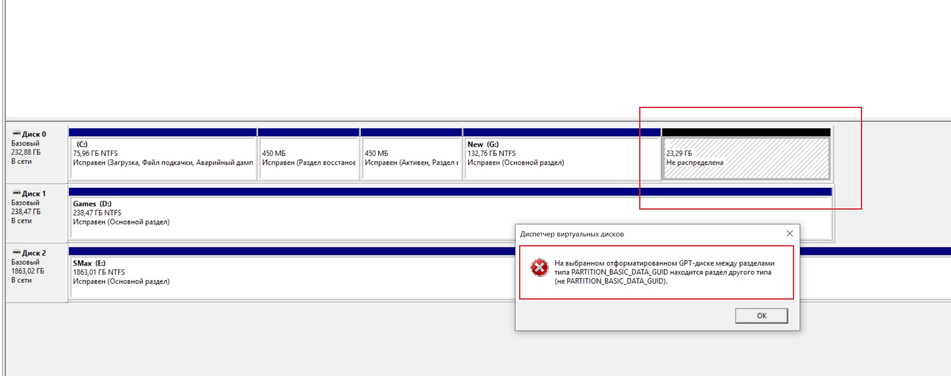Click the Диспетчер виртуальных дисков title bar
Viewport: 951px width, 376px height.
click(640, 234)
